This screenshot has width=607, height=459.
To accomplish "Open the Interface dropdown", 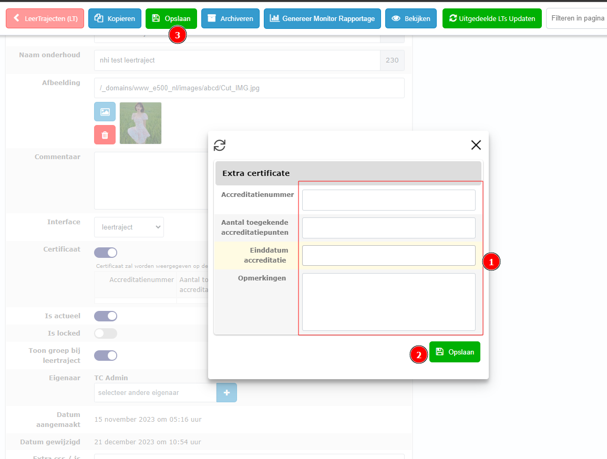I will pos(129,227).
